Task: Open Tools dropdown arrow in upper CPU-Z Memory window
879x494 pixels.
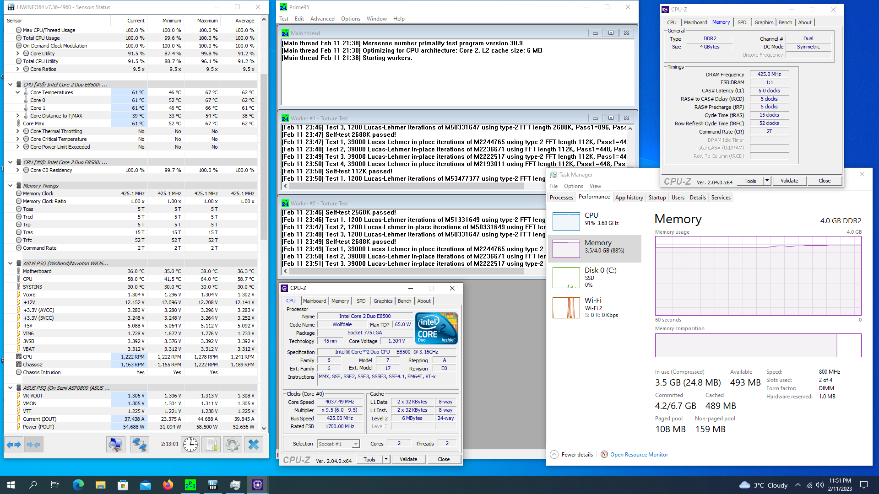Action: (x=767, y=181)
